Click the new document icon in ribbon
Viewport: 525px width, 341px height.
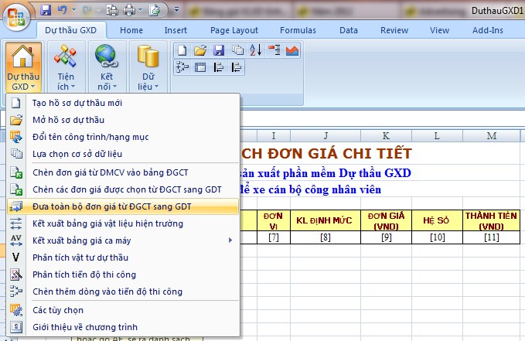pyautogui.click(x=182, y=50)
